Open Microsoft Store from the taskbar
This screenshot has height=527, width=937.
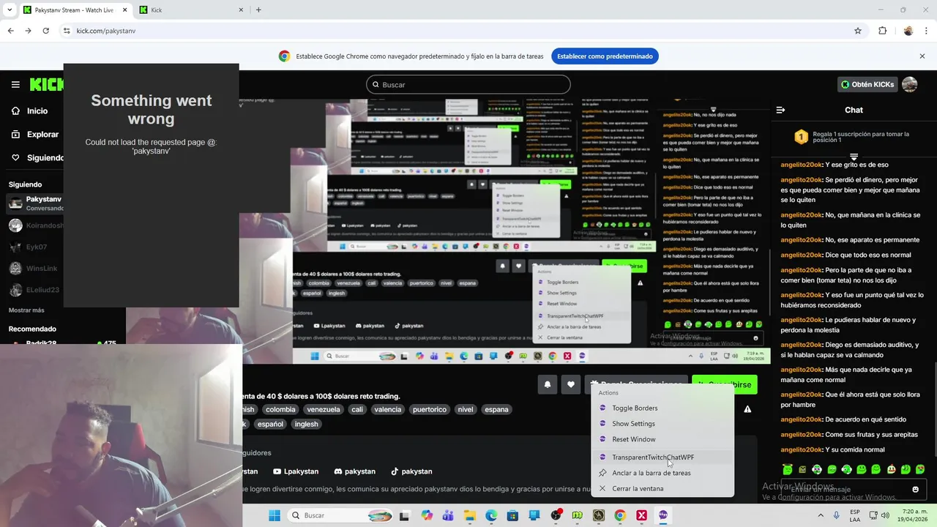pyautogui.click(x=512, y=515)
